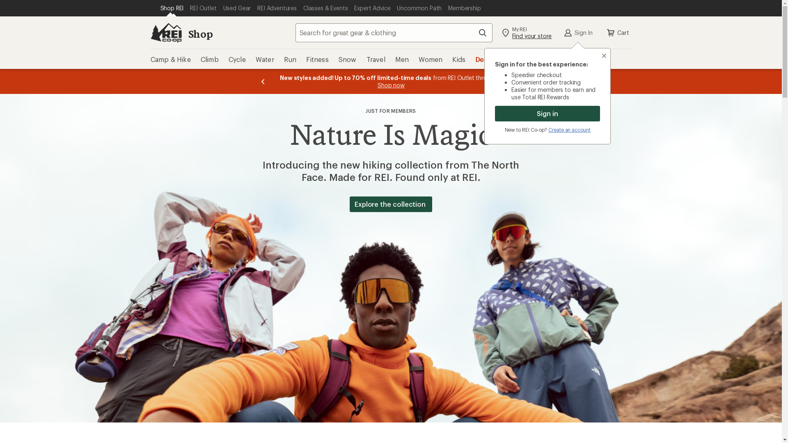Open Classes & Events tab

click(325, 8)
